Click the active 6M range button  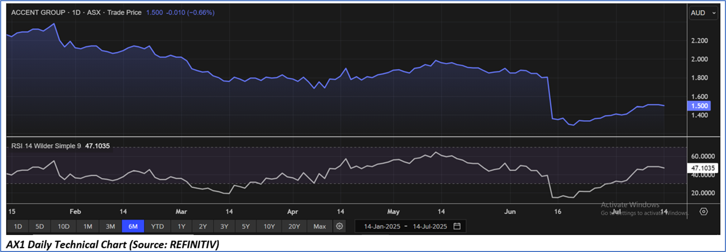coord(133,226)
